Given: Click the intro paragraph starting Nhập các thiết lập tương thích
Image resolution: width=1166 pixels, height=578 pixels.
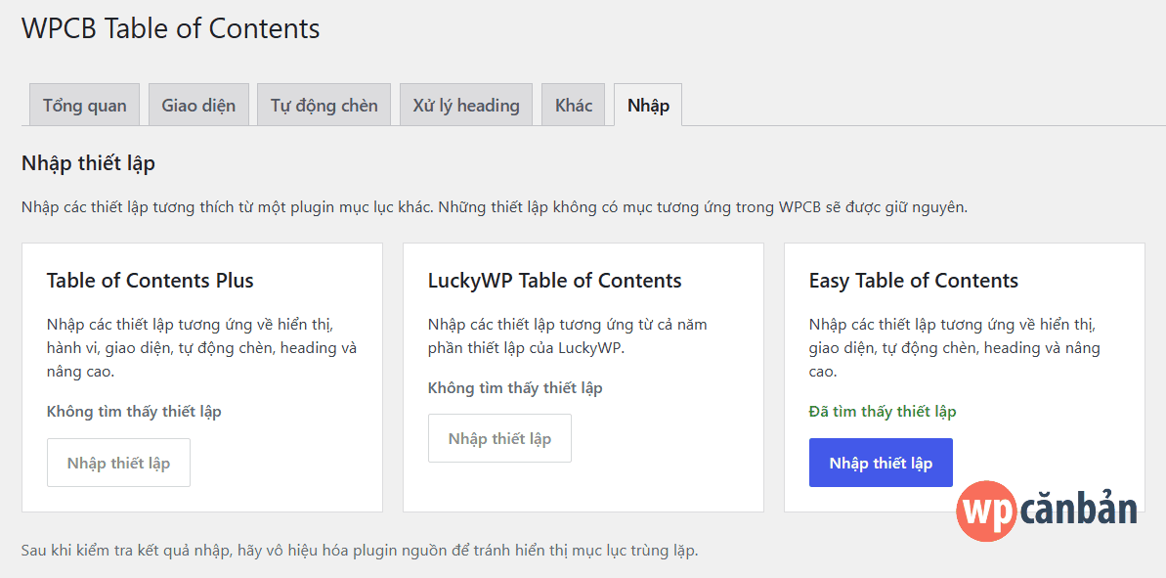Looking at the screenshot, I should (495, 206).
